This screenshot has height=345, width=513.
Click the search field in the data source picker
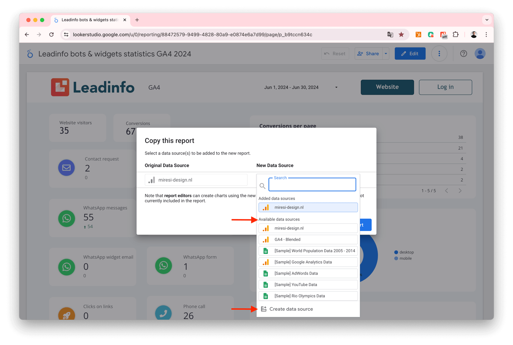312,185
